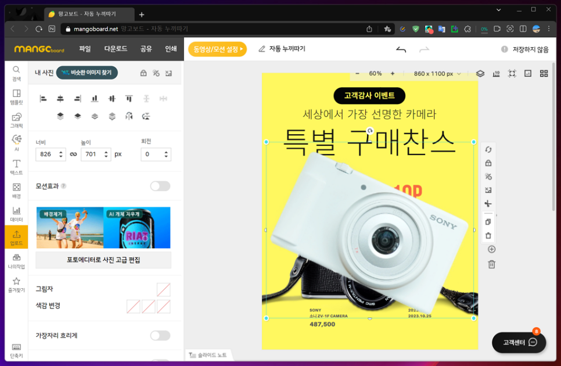Open the 나의작업 my work panel
This screenshot has height=366, width=561.
click(16, 261)
